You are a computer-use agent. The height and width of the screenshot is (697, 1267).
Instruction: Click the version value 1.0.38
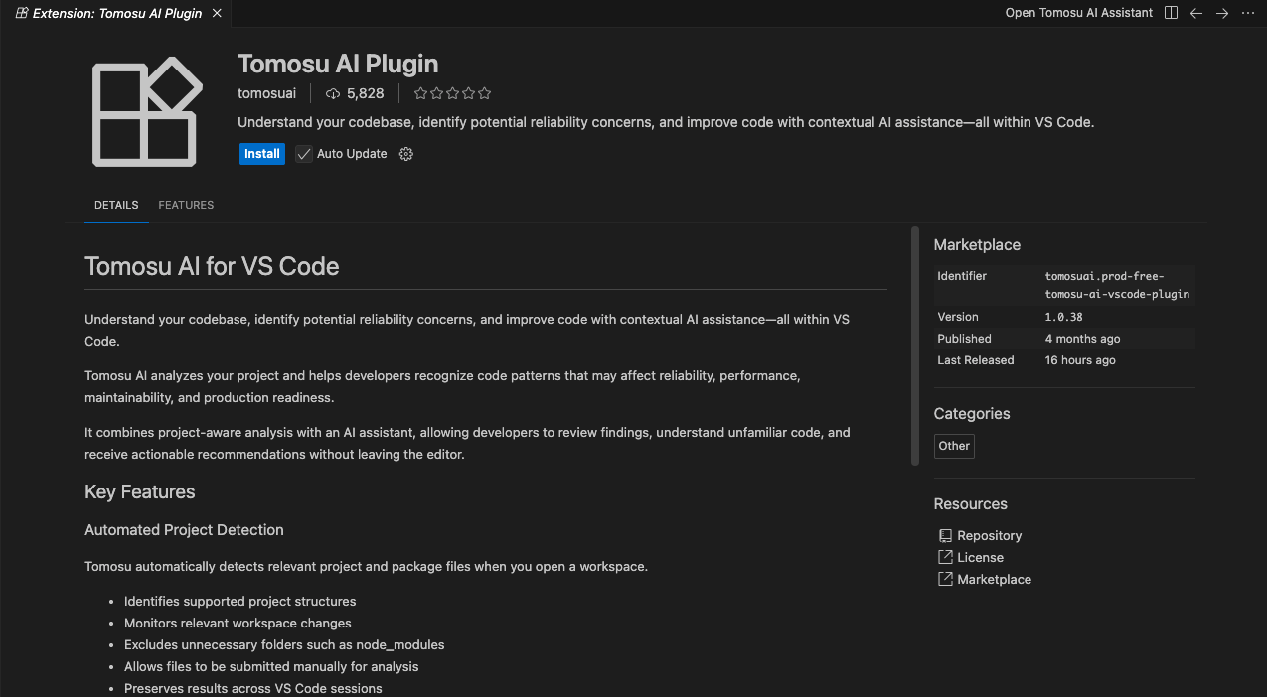(x=1063, y=317)
